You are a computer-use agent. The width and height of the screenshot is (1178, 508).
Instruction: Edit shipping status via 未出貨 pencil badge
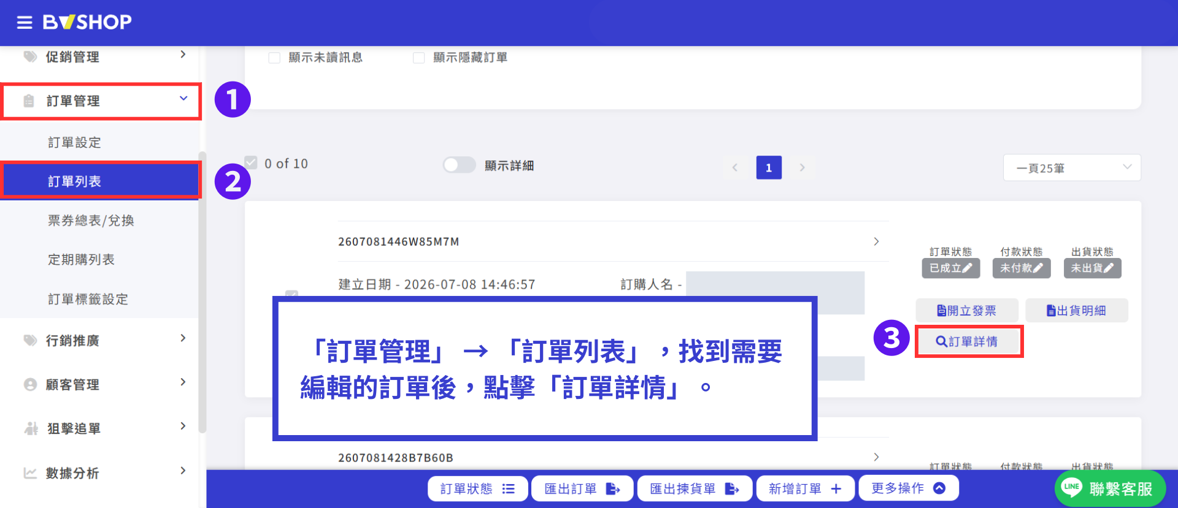1092,268
